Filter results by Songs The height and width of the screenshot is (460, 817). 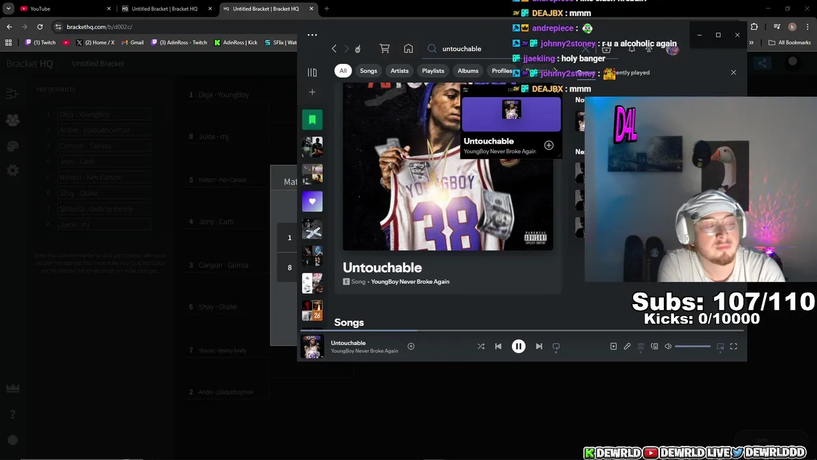(x=368, y=71)
